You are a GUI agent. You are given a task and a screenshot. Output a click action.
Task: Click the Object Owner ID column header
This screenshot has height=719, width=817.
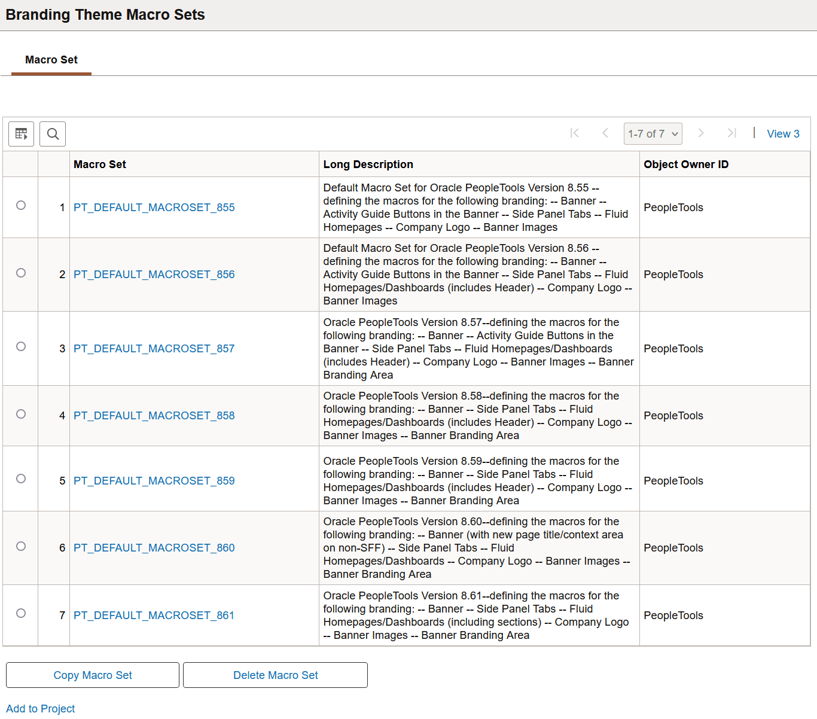[x=686, y=164]
